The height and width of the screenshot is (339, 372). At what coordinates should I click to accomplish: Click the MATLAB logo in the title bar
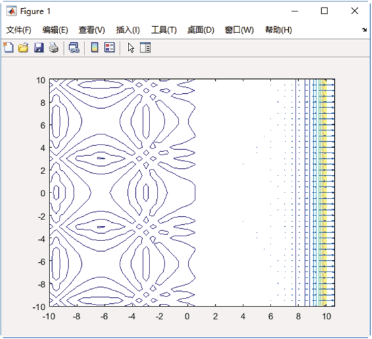11,11
